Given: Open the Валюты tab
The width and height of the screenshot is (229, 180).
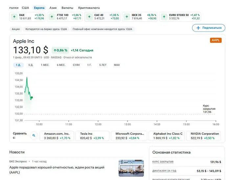Looking at the screenshot, I should pos(67,8).
